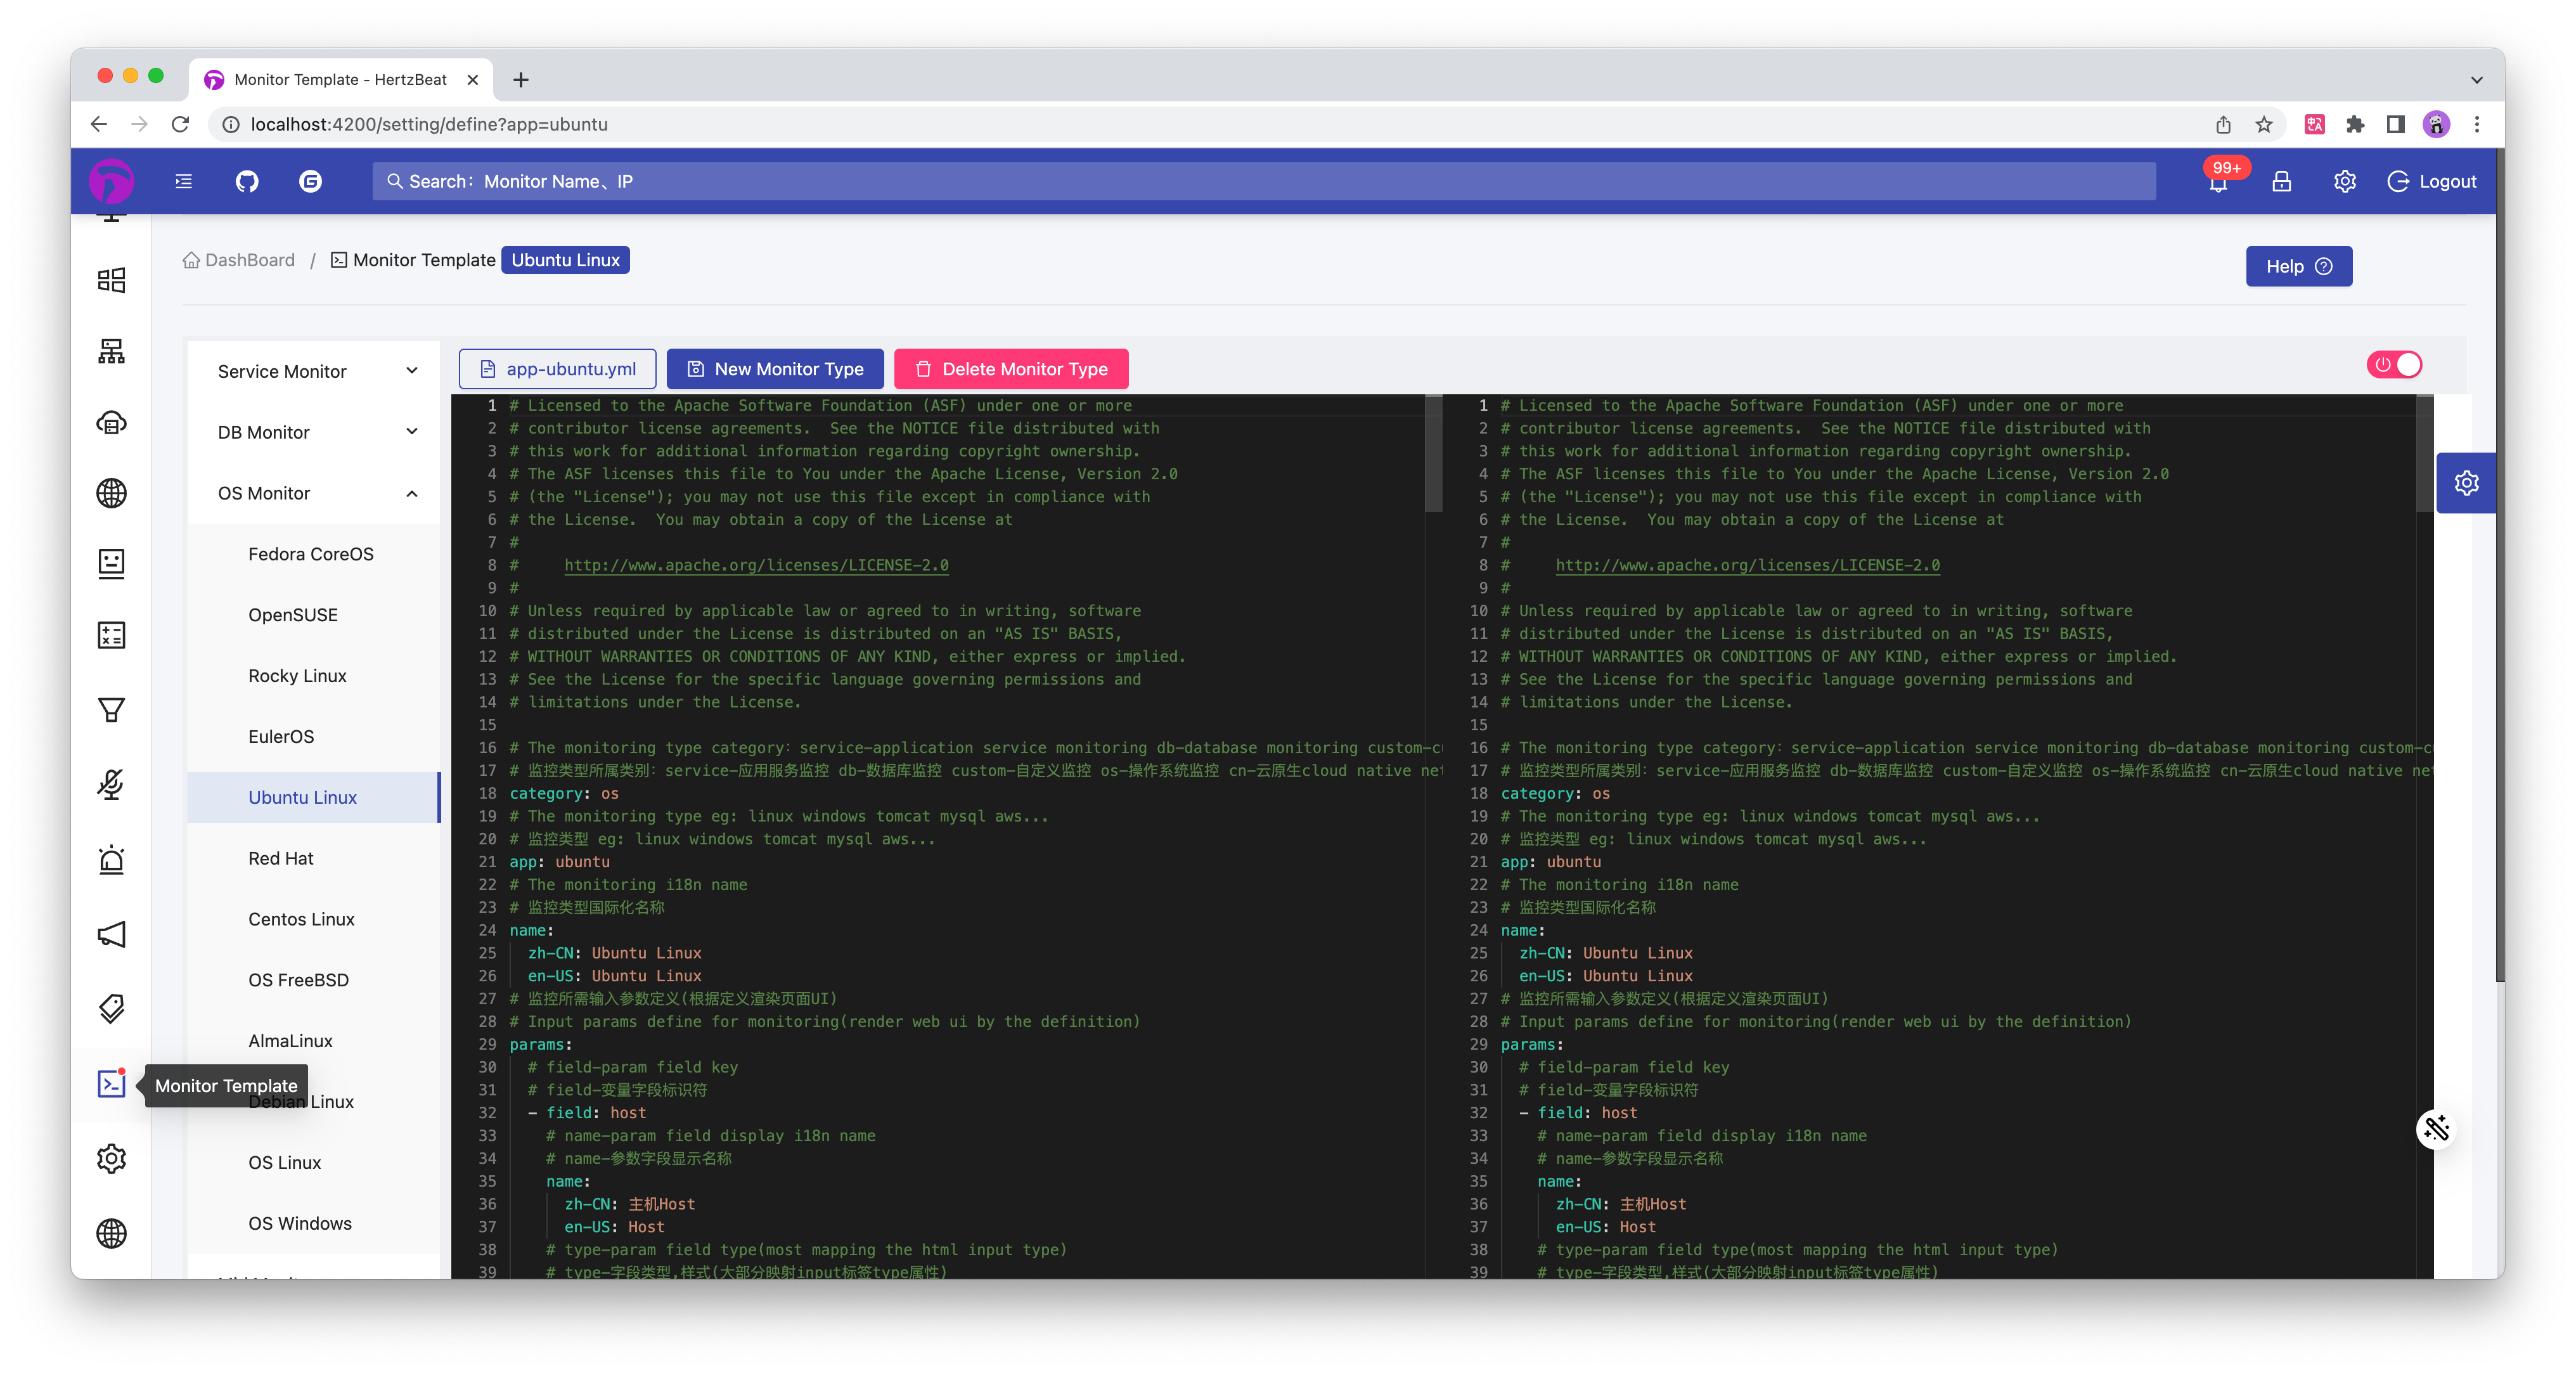The width and height of the screenshot is (2576, 1373).
Task: Collapse sidebar with menu fold icon
Action: pyautogui.click(x=184, y=181)
